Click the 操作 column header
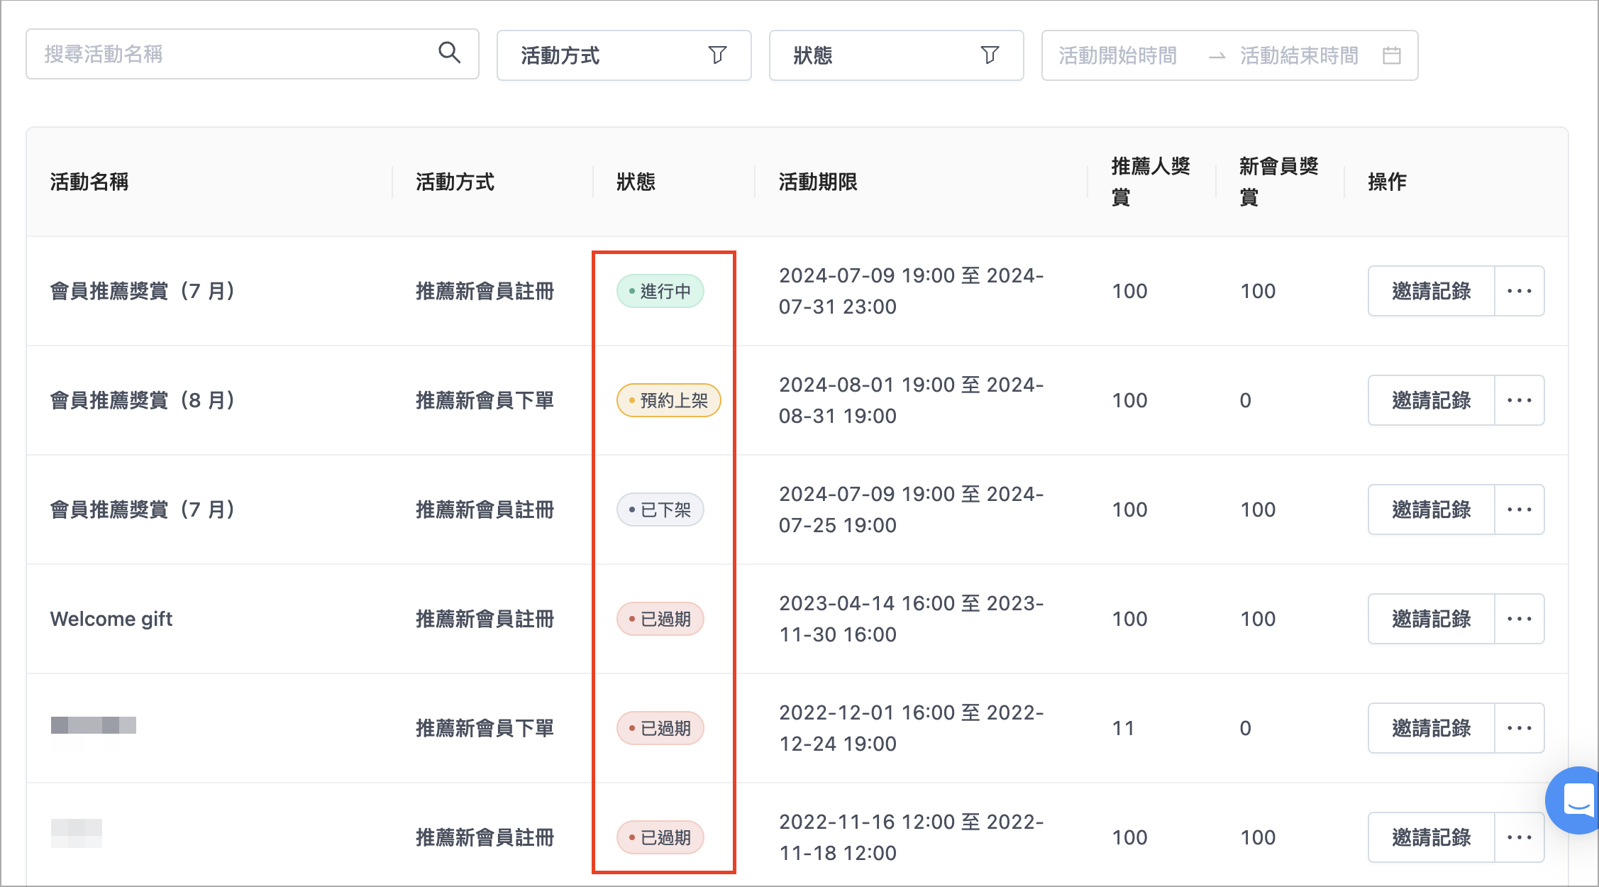This screenshot has height=887, width=1599. (x=1387, y=182)
